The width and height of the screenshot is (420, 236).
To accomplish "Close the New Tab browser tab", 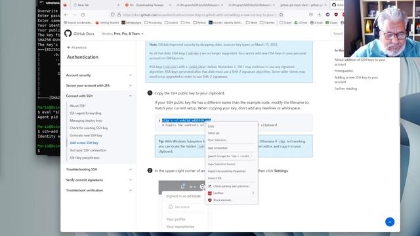I will click(x=118, y=5).
